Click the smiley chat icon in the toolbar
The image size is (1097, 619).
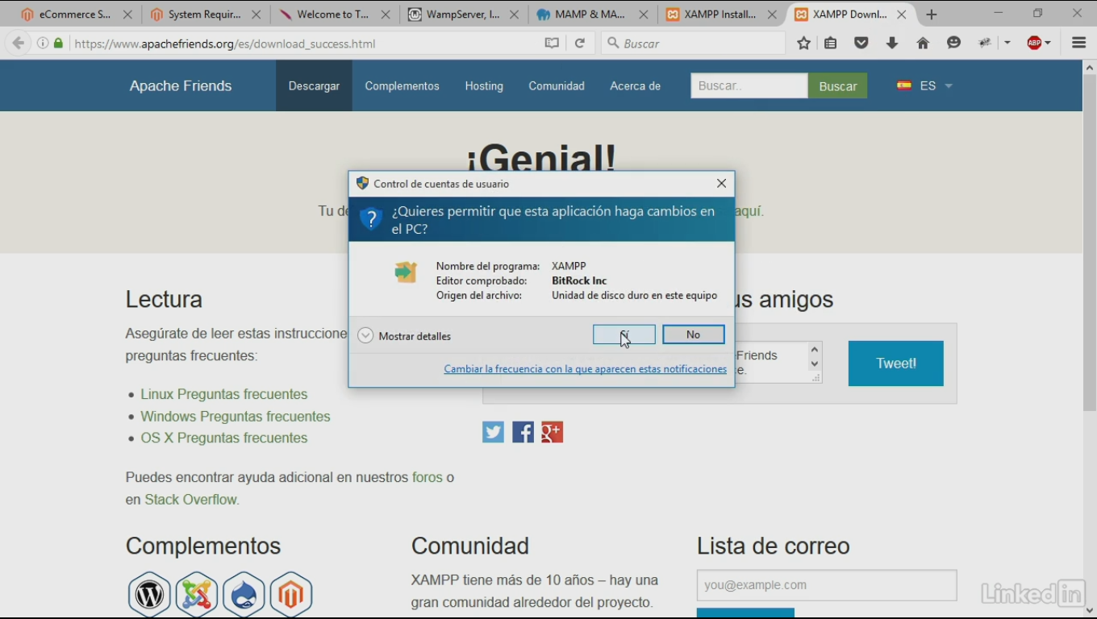[x=953, y=44]
